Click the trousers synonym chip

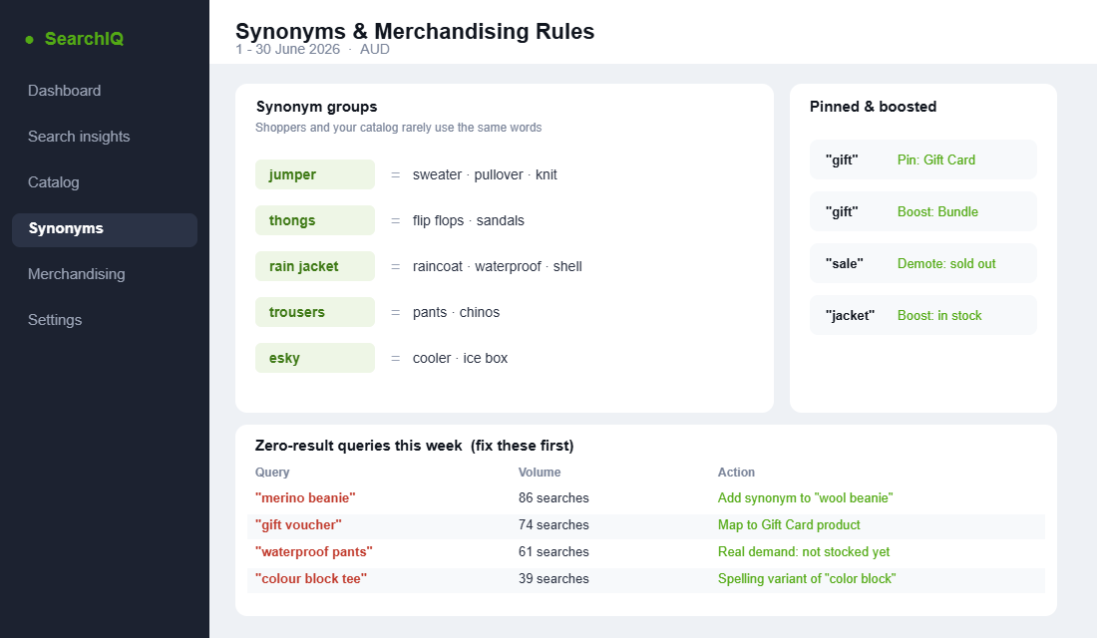pyautogui.click(x=315, y=312)
